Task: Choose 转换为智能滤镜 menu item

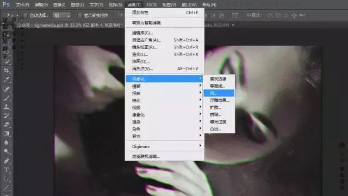Action: point(164,22)
